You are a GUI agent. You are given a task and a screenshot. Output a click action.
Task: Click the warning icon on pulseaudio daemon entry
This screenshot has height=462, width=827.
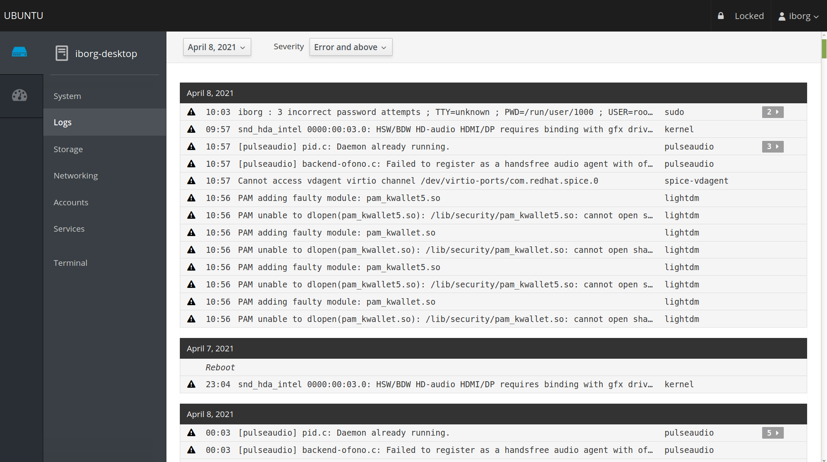pos(191,147)
